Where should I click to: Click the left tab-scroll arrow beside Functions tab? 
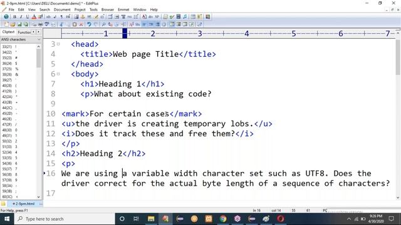coord(33,32)
